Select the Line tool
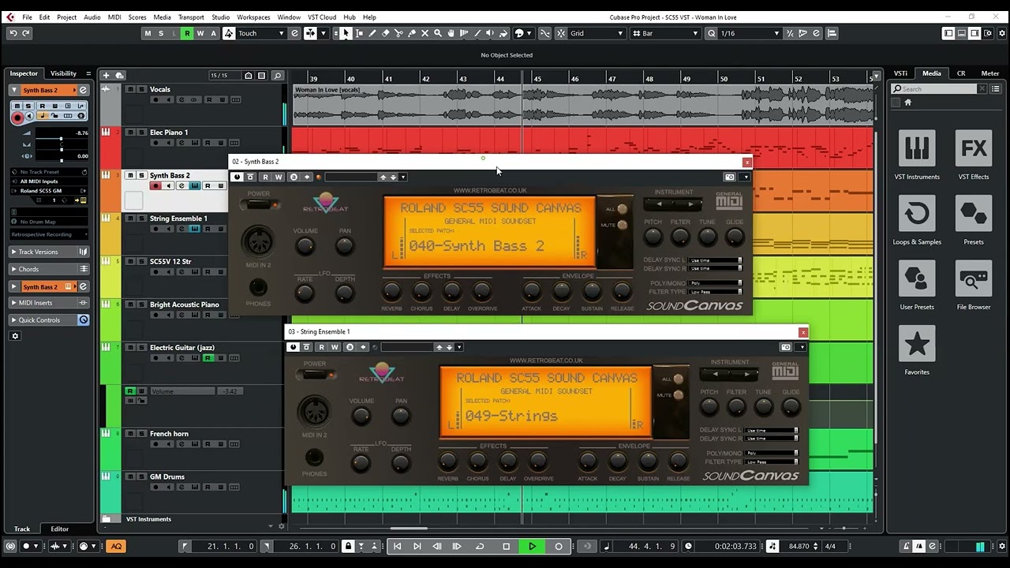1010x568 pixels. point(477,33)
